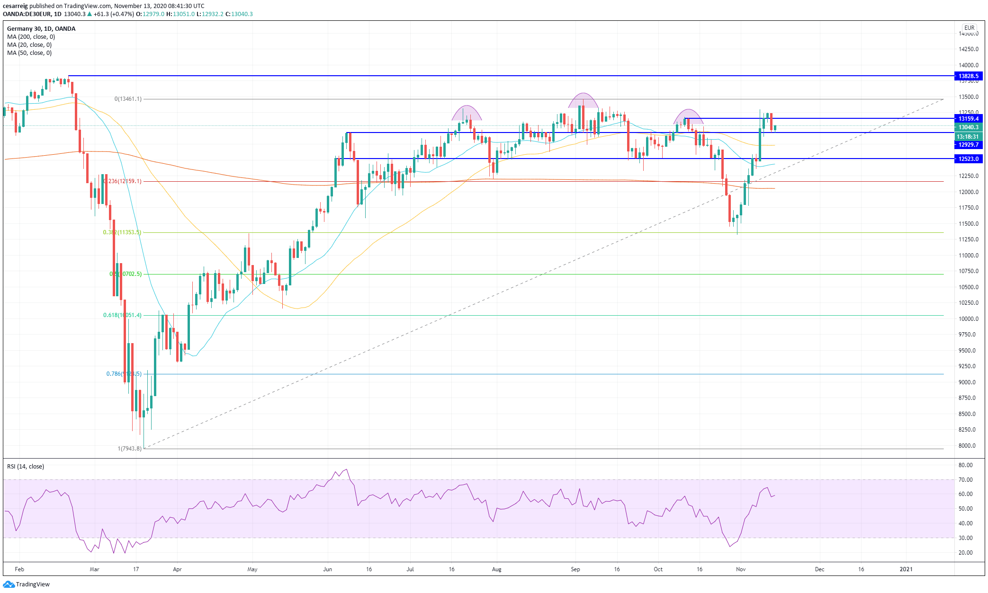
Task: Select the purple arc drawing in October
Action: tap(688, 116)
